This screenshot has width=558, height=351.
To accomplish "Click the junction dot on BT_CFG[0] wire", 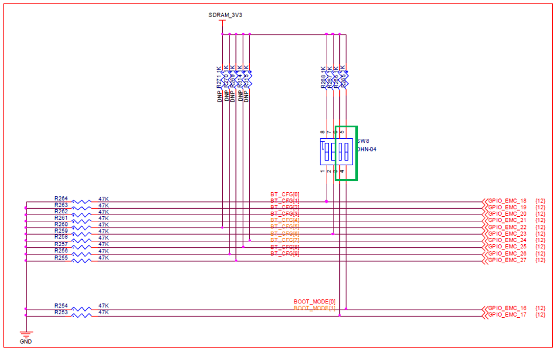I will pyautogui.click(x=326, y=202).
